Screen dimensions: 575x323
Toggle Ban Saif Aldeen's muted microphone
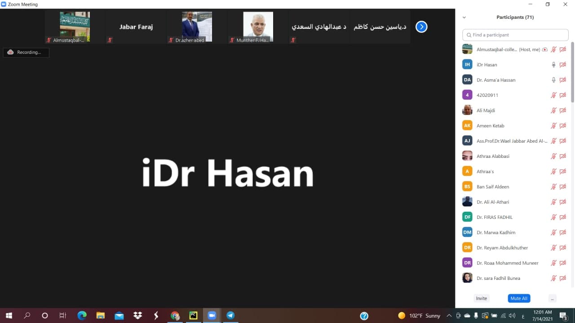(x=554, y=187)
